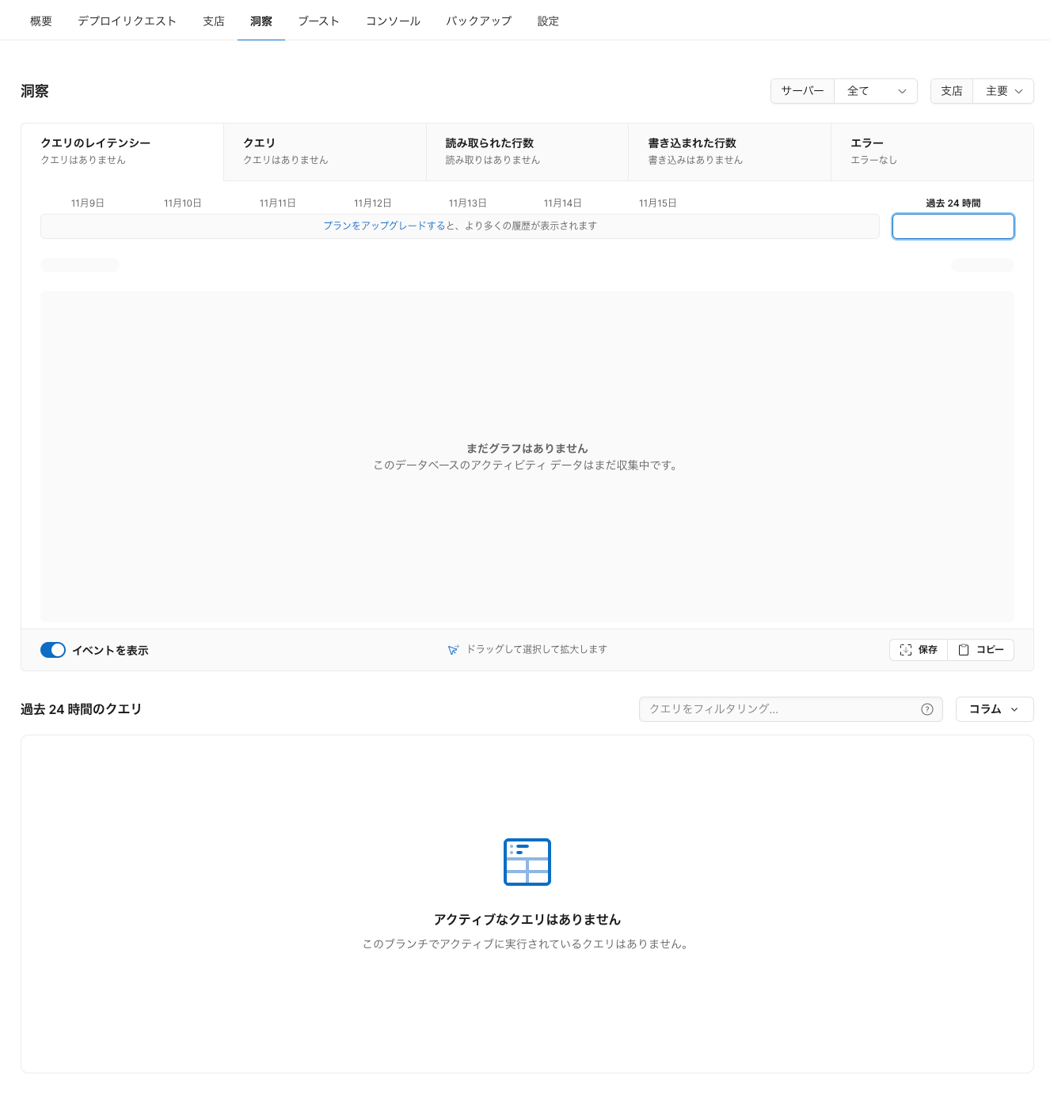Click the 過去 24 時間のクエリ heading
1050x1094 pixels.
82,709
